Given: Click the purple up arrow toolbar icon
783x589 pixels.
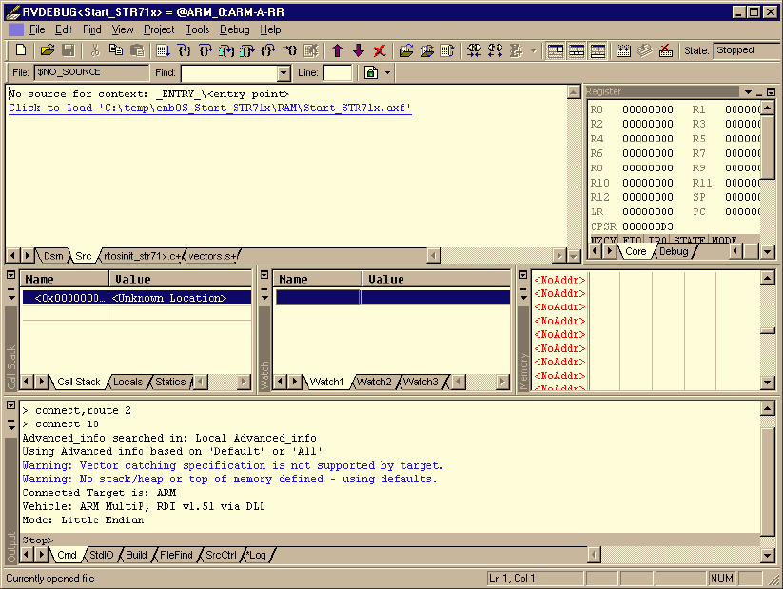Looking at the screenshot, I should coord(337,50).
